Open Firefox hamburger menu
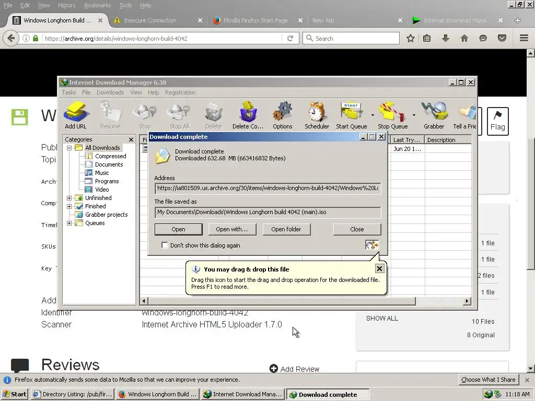Viewport: 535px width, 401px height. [524, 38]
